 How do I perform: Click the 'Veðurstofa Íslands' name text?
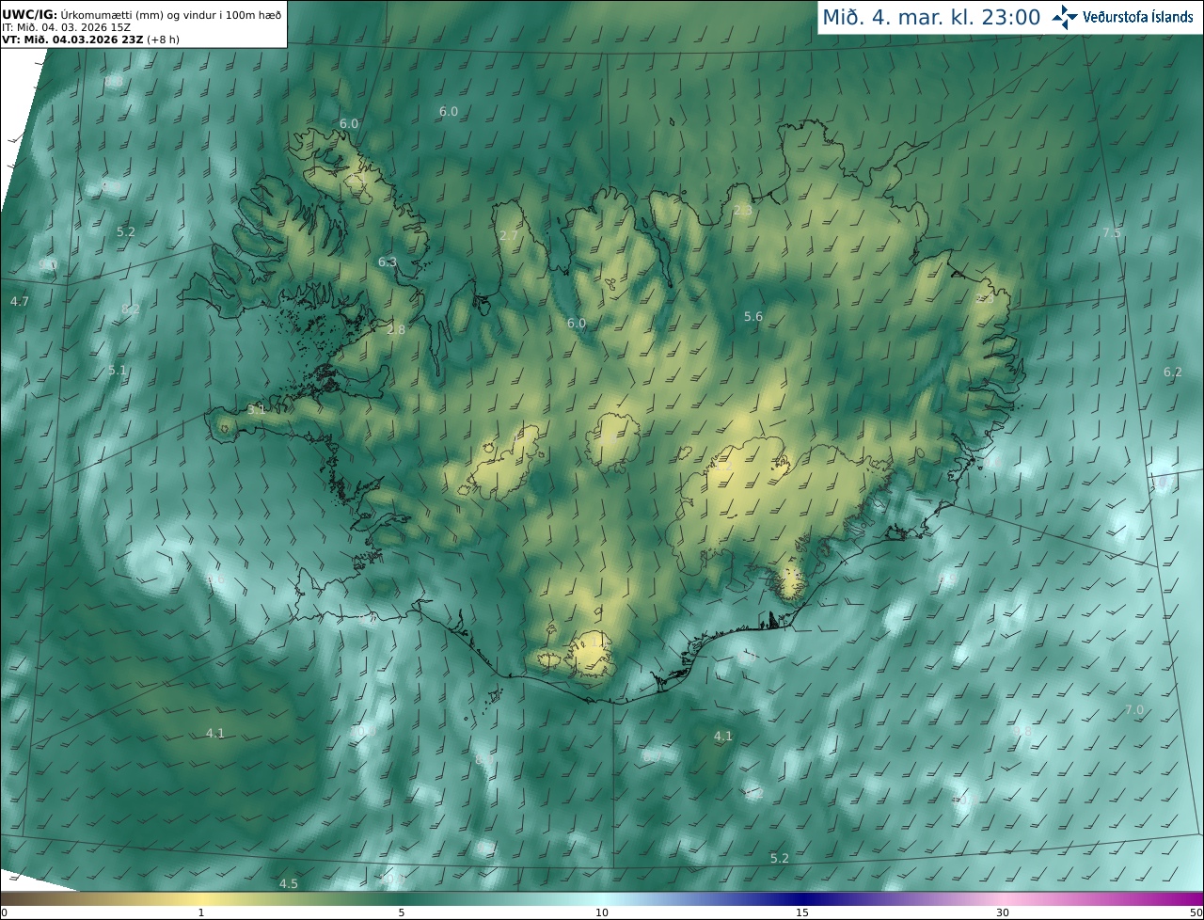pyautogui.click(x=1138, y=17)
